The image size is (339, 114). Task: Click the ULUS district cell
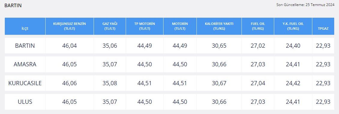[25, 102]
